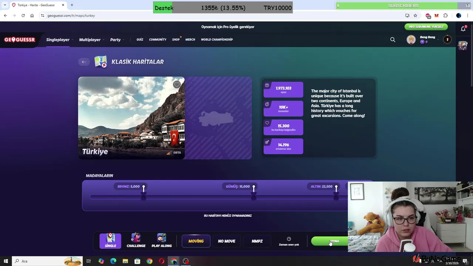Viewport: 473px width, 266px height.
Task: Click the friend avatar in the right sidebar
Action: pyautogui.click(x=463, y=45)
